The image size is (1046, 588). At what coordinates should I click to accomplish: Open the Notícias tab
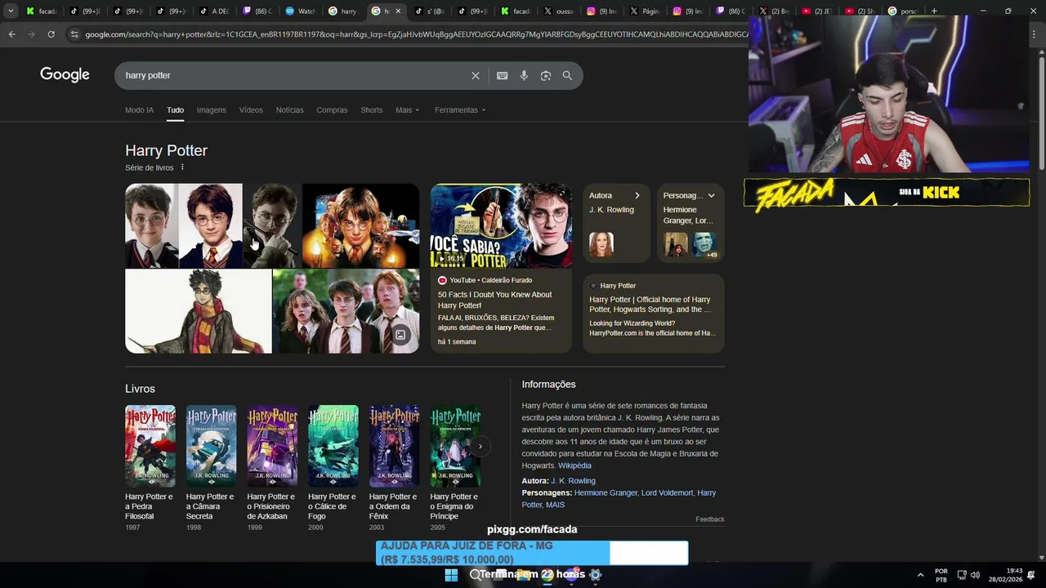tap(289, 110)
